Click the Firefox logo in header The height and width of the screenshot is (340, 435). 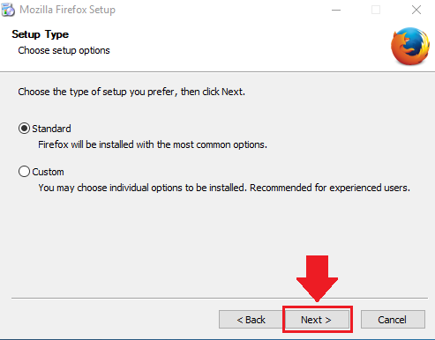(x=410, y=46)
